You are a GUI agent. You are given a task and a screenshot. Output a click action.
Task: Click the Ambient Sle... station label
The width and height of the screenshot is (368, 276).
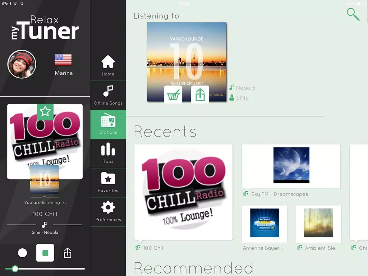tap(322, 248)
